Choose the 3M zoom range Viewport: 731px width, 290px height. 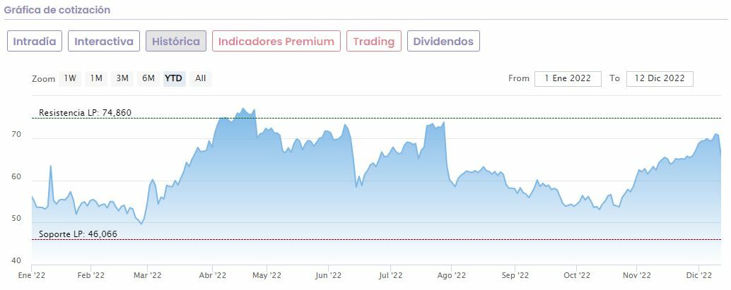(122, 78)
